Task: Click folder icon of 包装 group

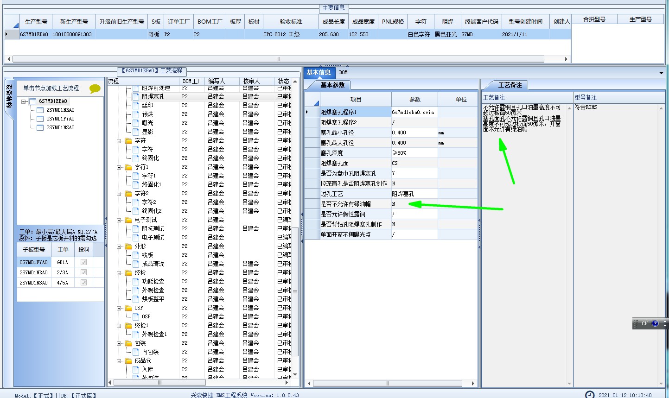Action: click(129, 343)
